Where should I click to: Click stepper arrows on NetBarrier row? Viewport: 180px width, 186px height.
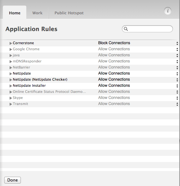(177, 68)
